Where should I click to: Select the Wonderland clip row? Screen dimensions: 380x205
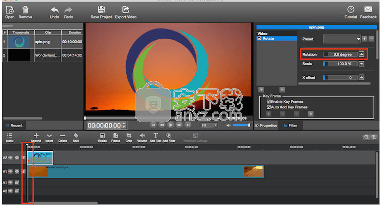click(42, 55)
